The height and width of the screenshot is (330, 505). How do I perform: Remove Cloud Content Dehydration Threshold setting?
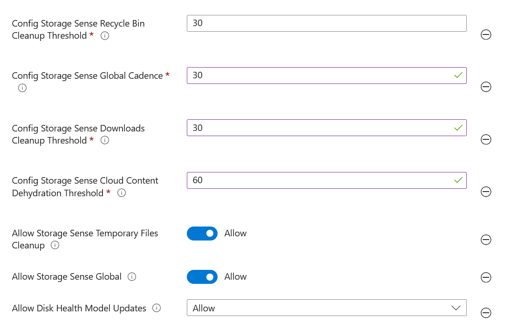click(x=486, y=192)
